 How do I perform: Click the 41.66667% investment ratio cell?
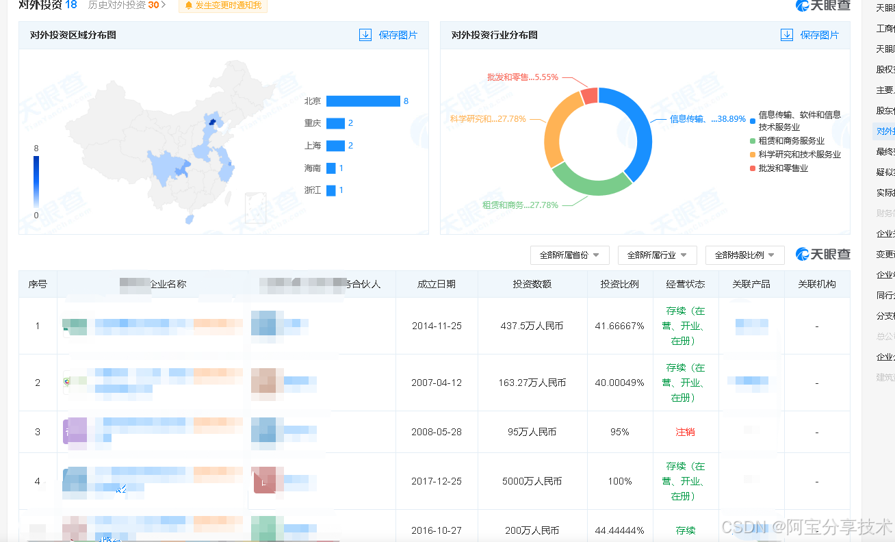pyautogui.click(x=620, y=326)
